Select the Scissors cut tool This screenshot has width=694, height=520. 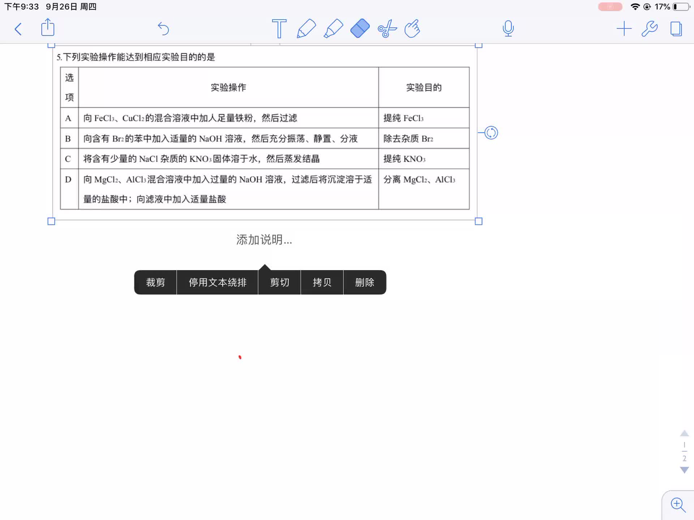click(387, 29)
